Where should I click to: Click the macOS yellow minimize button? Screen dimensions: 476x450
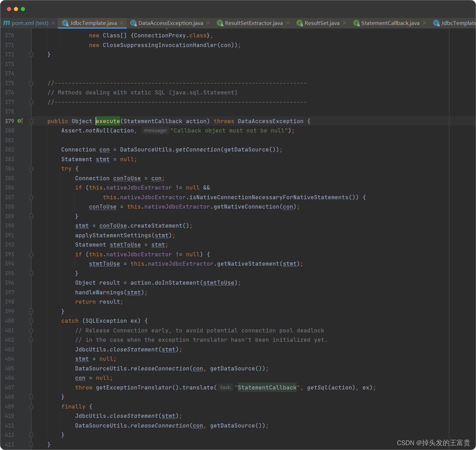16,9
